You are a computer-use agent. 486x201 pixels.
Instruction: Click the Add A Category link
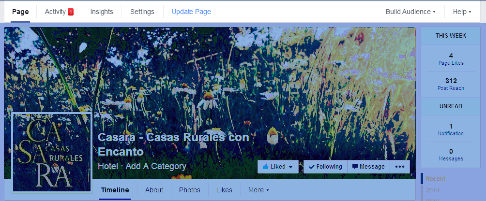point(156,166)
